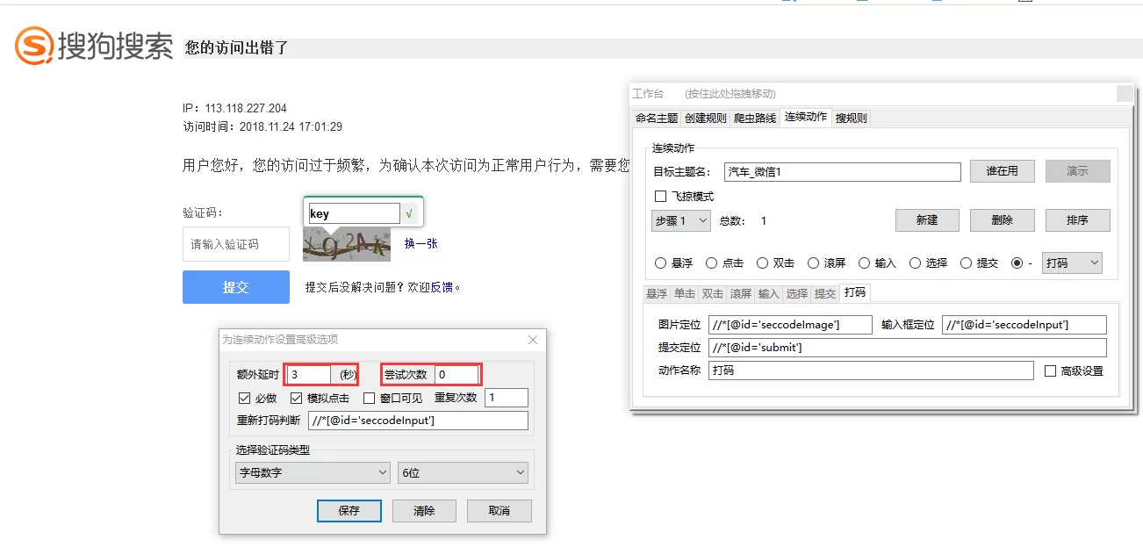Switch to the 爬虫路线 tab
Image resolution: width=1143 pixels, height=554 pixels.
click(755, 119)
